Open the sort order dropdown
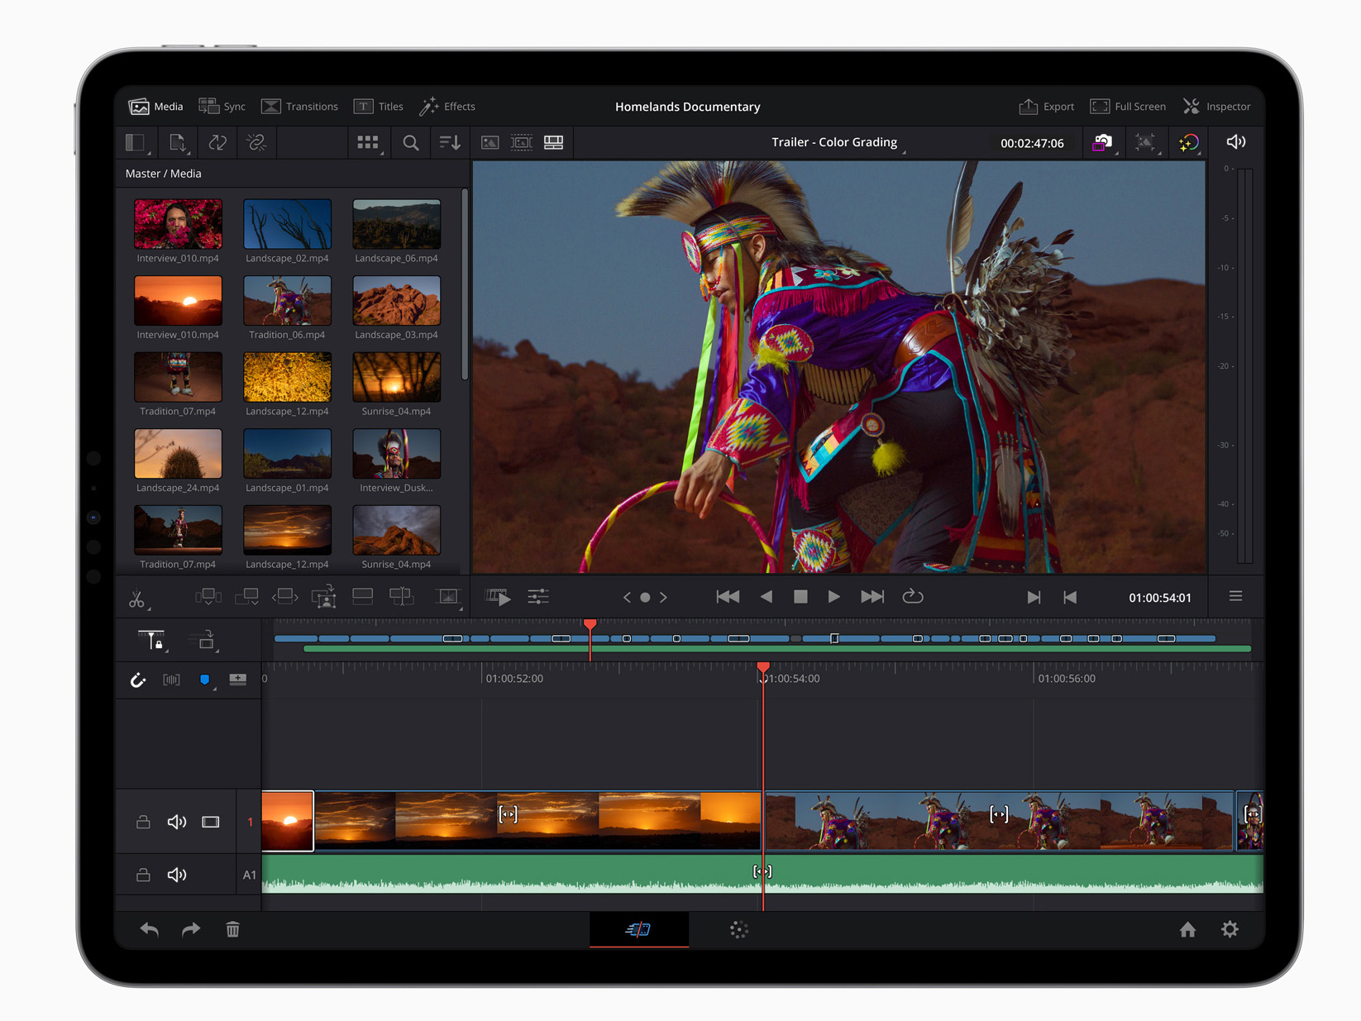The image size is (1361, 1021). pos(450,143)
